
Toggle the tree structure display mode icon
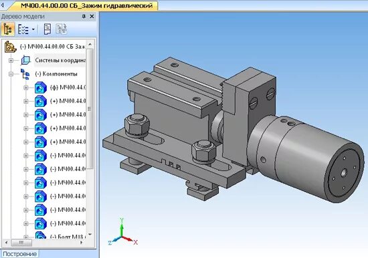(8, 29)
